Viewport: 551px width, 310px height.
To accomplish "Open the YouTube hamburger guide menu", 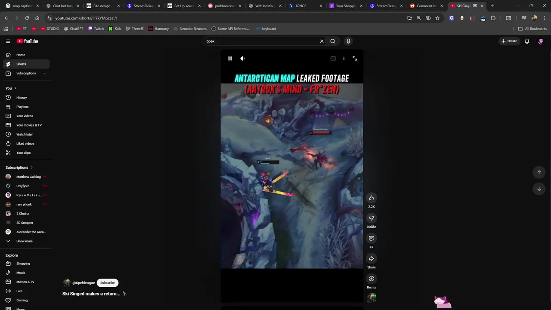I will 8,41.
